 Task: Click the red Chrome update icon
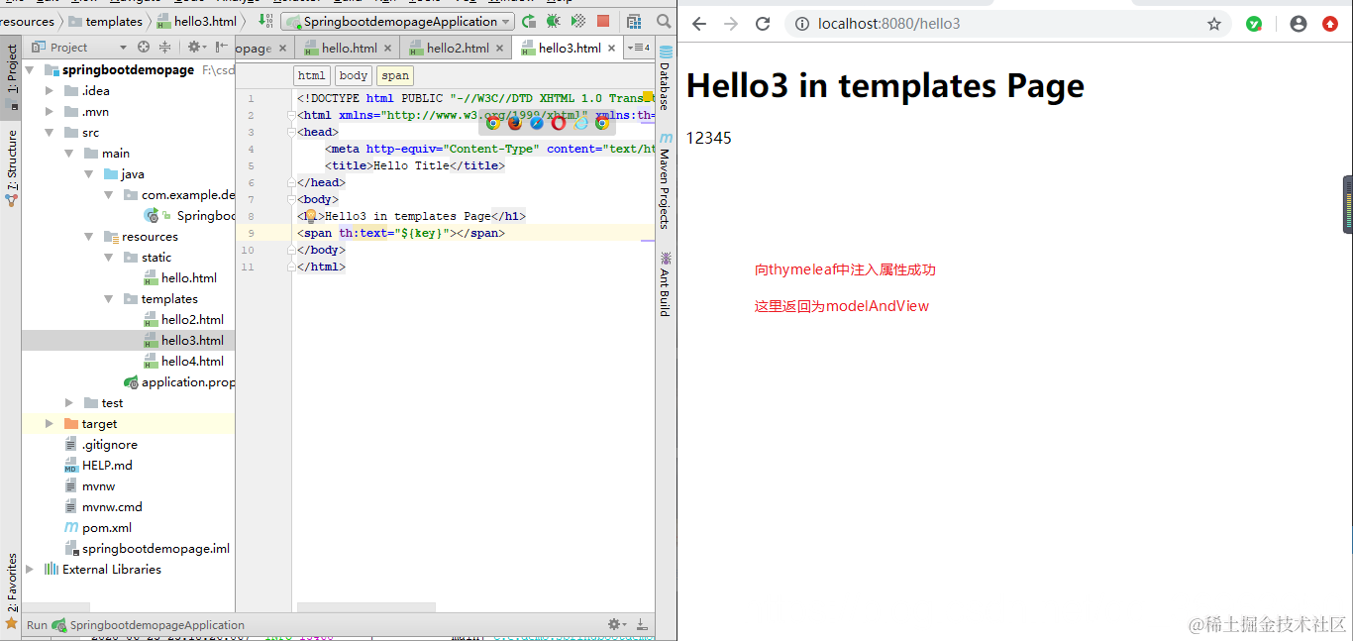click(x=1330, y=24)
